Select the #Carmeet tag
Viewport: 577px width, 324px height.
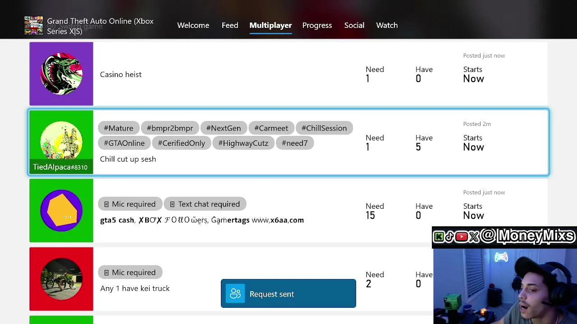tap(271, 128)
